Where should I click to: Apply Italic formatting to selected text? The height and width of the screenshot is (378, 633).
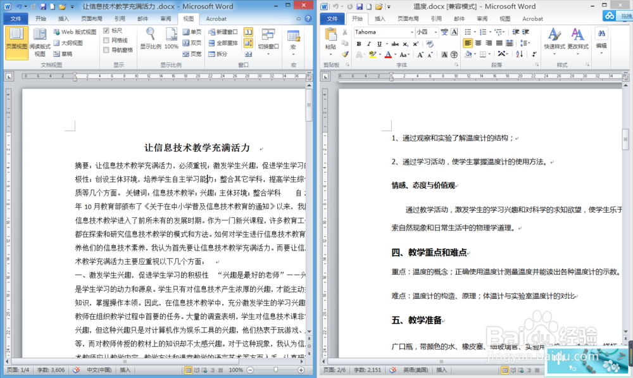click(369, 43)
